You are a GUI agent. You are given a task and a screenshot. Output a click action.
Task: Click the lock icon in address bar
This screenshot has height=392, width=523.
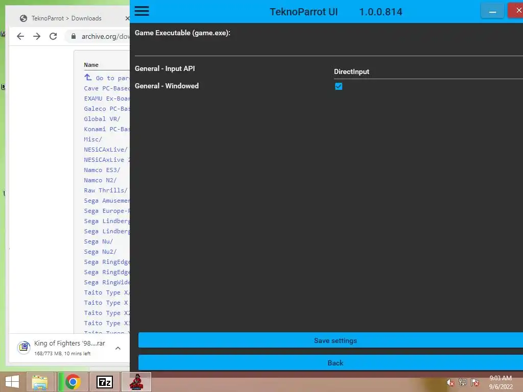(x=74, y=36)
